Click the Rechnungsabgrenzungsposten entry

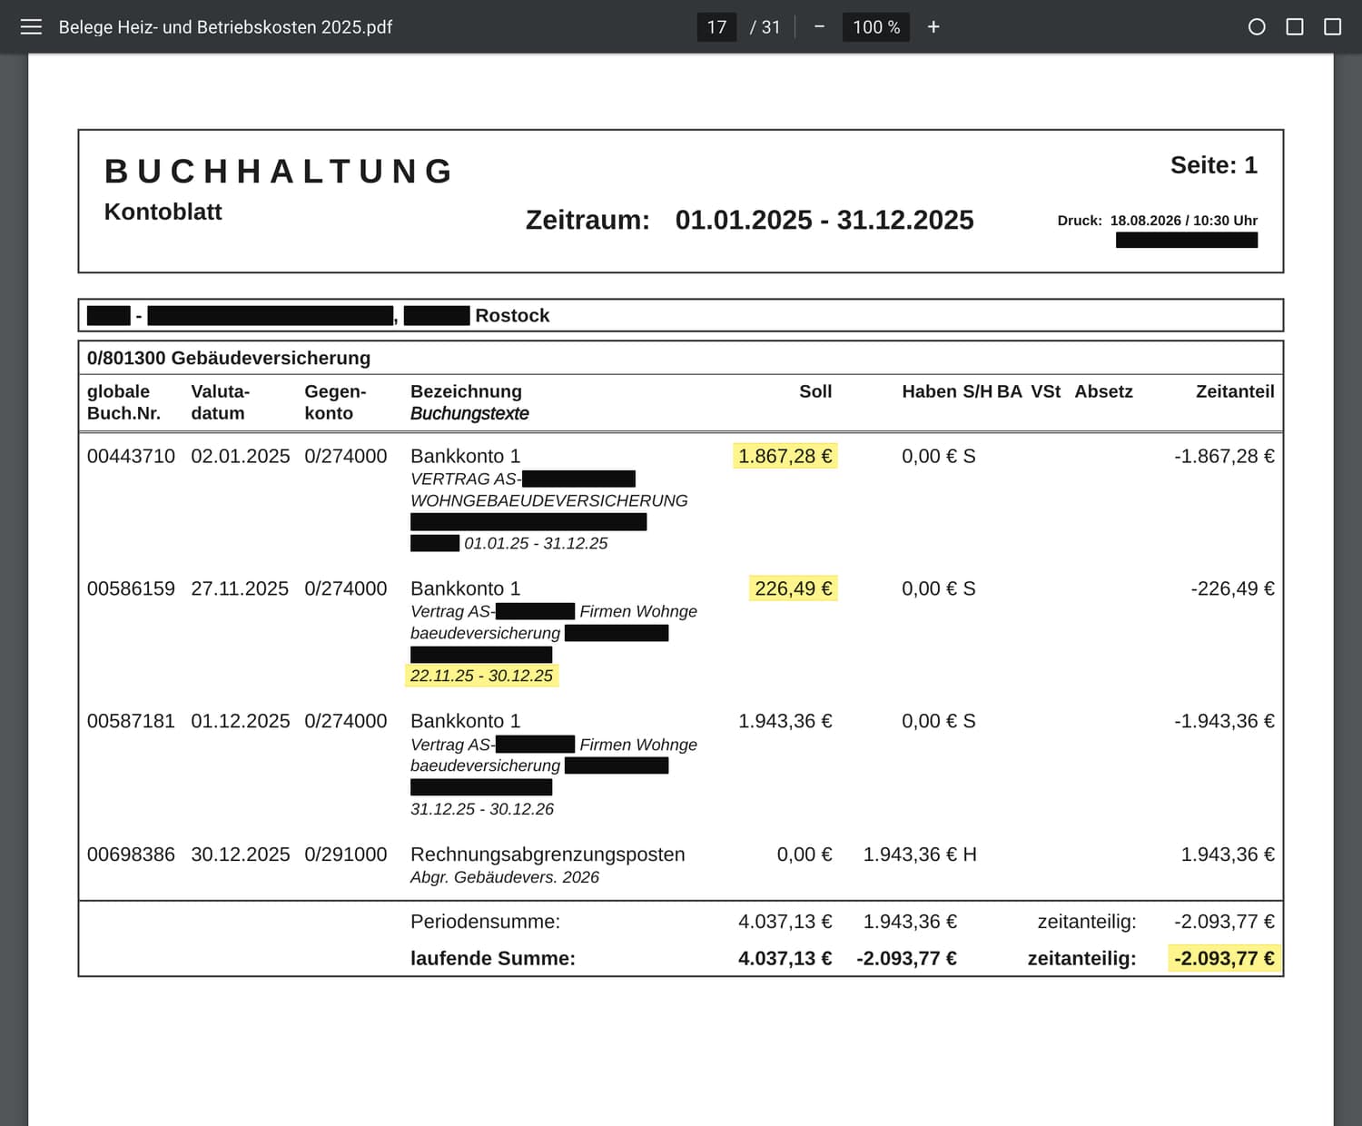[548, 854]
